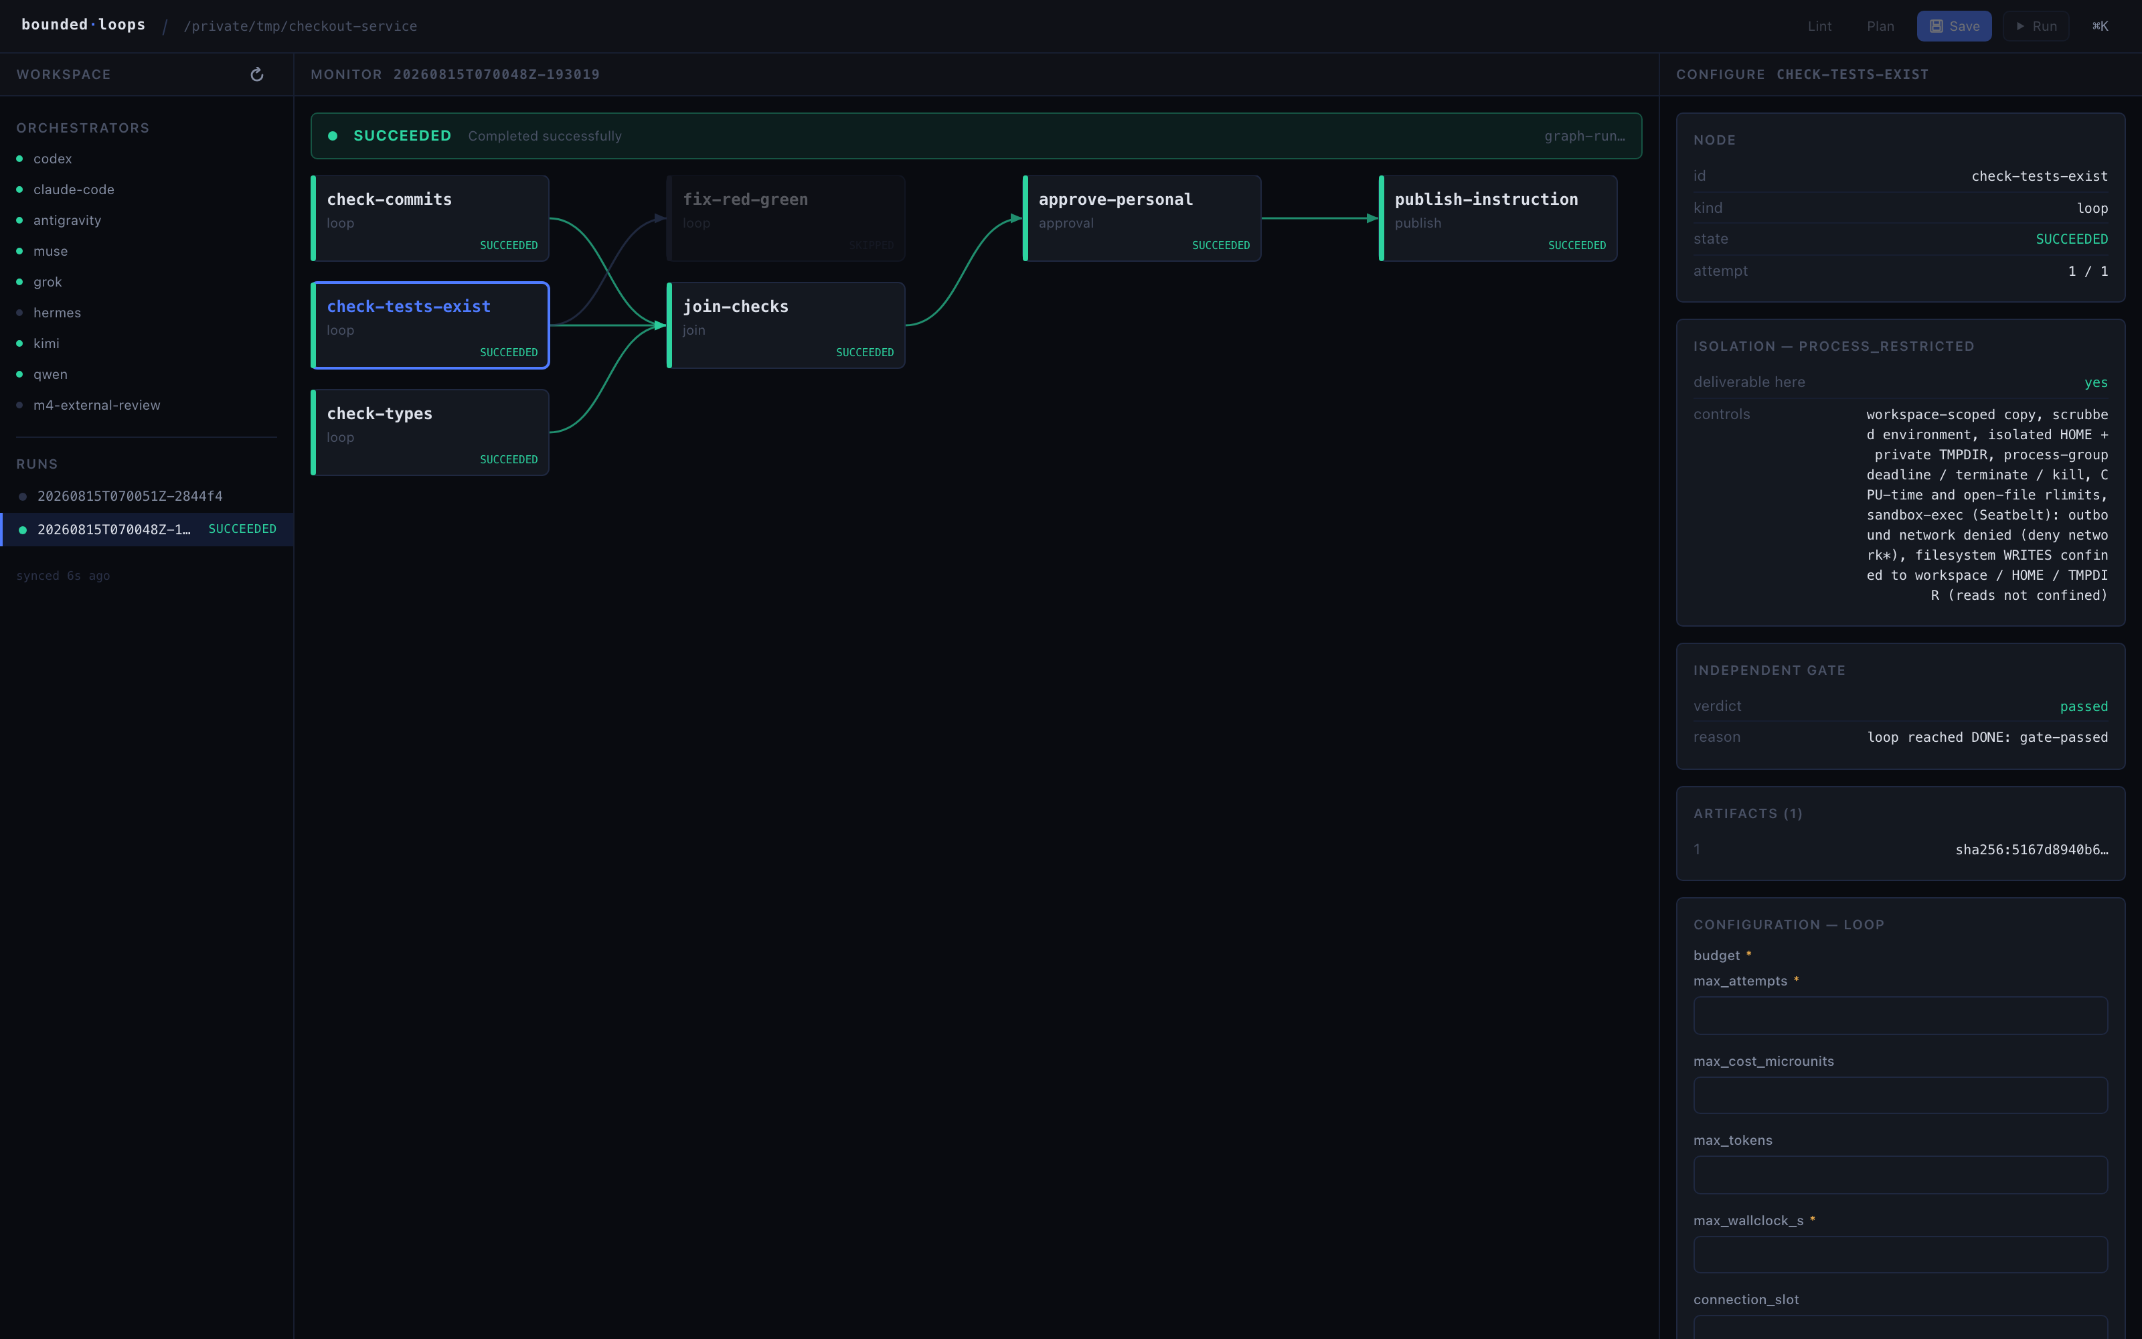Select the antigravity orchestrator

point(147,220)
